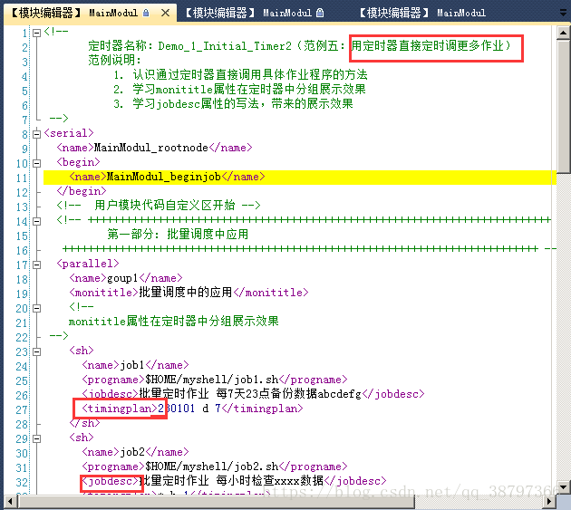This screenshot has width=571, height=510.
Task: Click the lock icon on first tab
Action: point(146,13)
